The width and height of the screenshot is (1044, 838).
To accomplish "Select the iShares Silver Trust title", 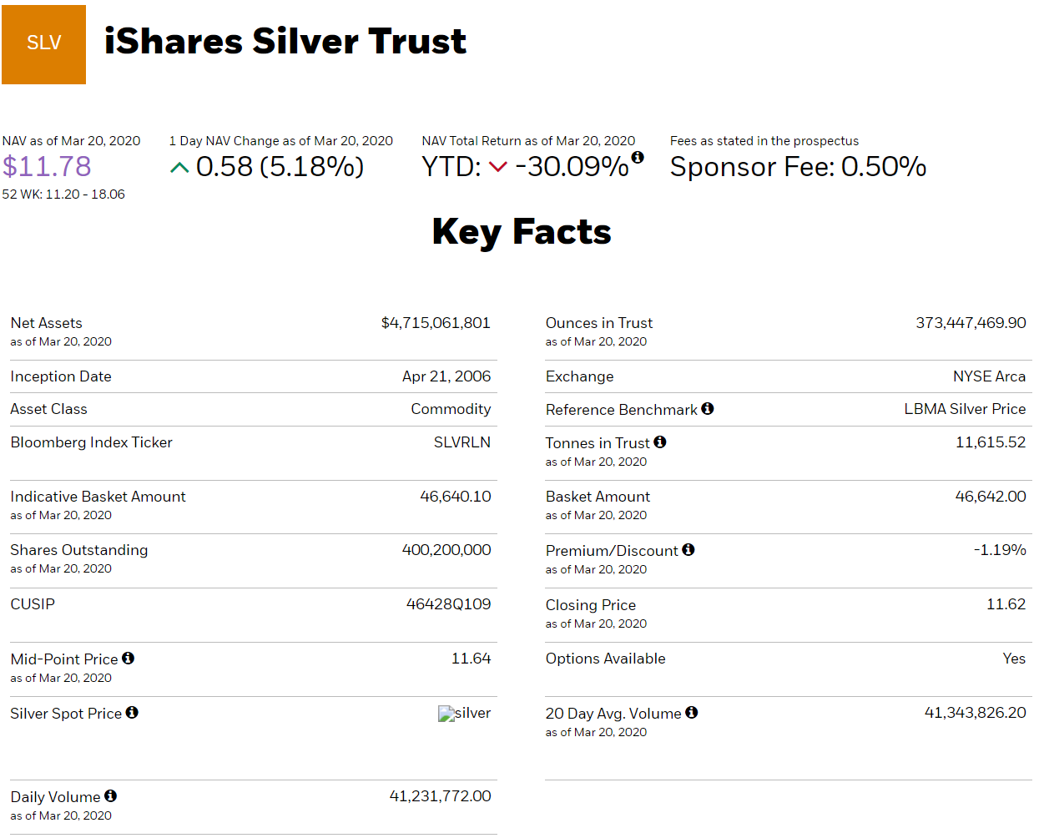I will point(285,42).
